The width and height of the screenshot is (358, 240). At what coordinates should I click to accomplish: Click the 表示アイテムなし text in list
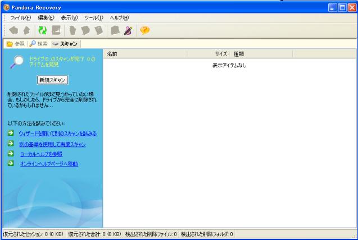(x=229, y=66)
